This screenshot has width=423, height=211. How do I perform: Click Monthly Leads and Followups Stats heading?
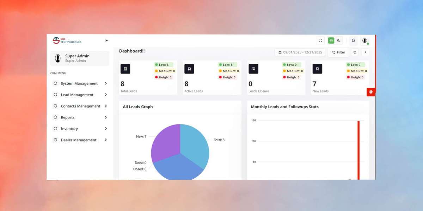[285, 107]
